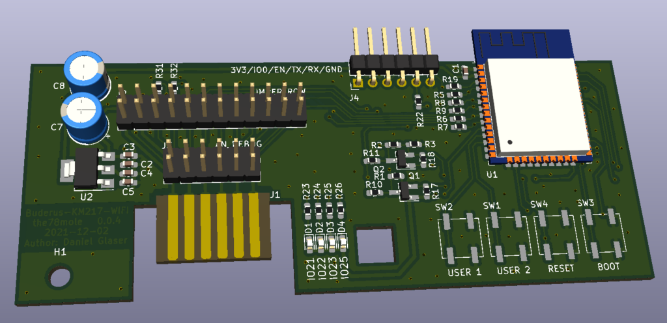Click the H1 mounting hole
Screen dimensions: 667x323
(x=62, y=276)
